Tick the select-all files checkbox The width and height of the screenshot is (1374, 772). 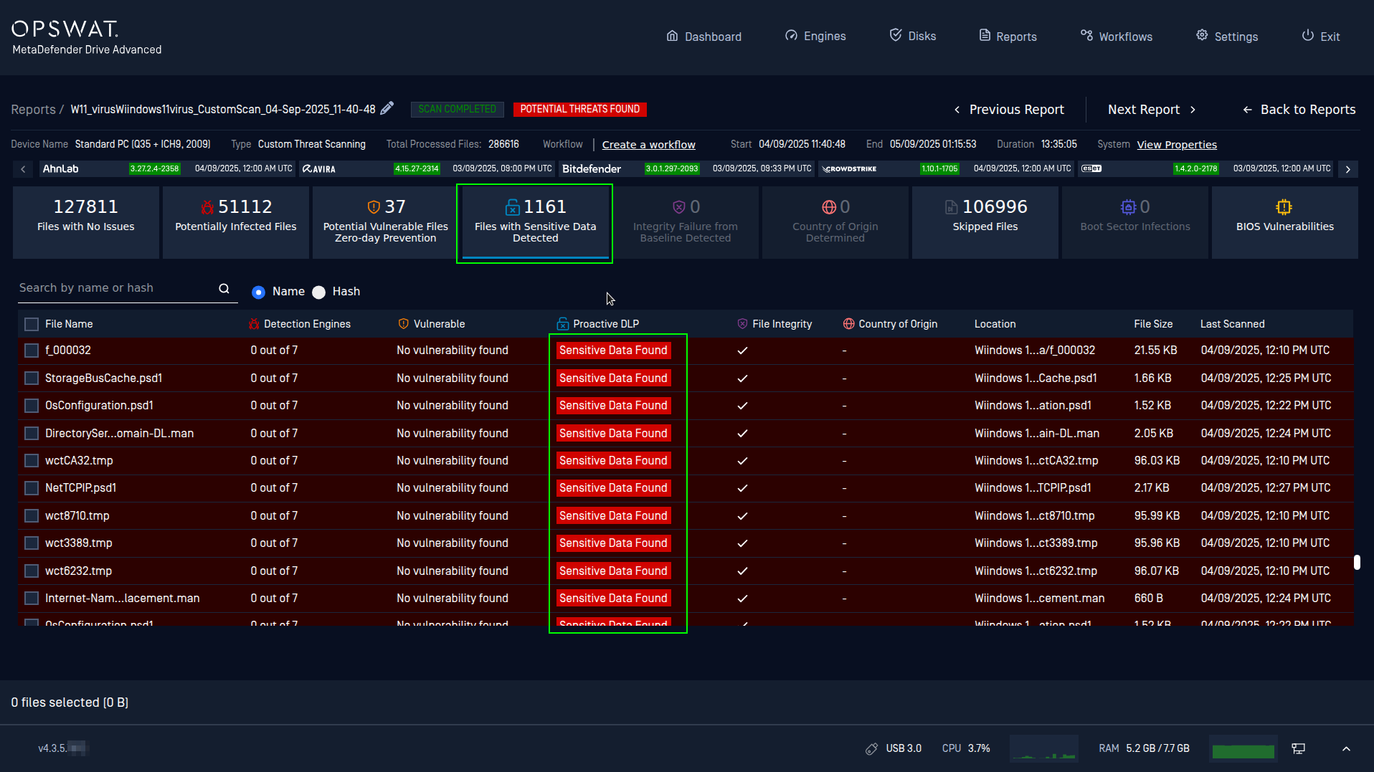click(32, 324)
